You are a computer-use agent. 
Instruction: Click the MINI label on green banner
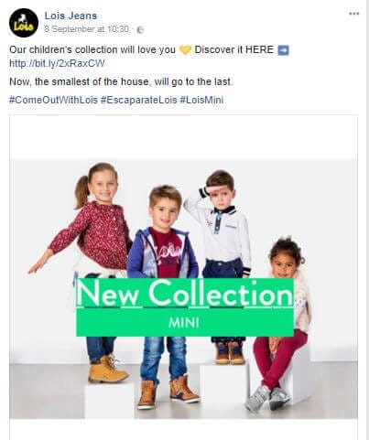[184, 323]
